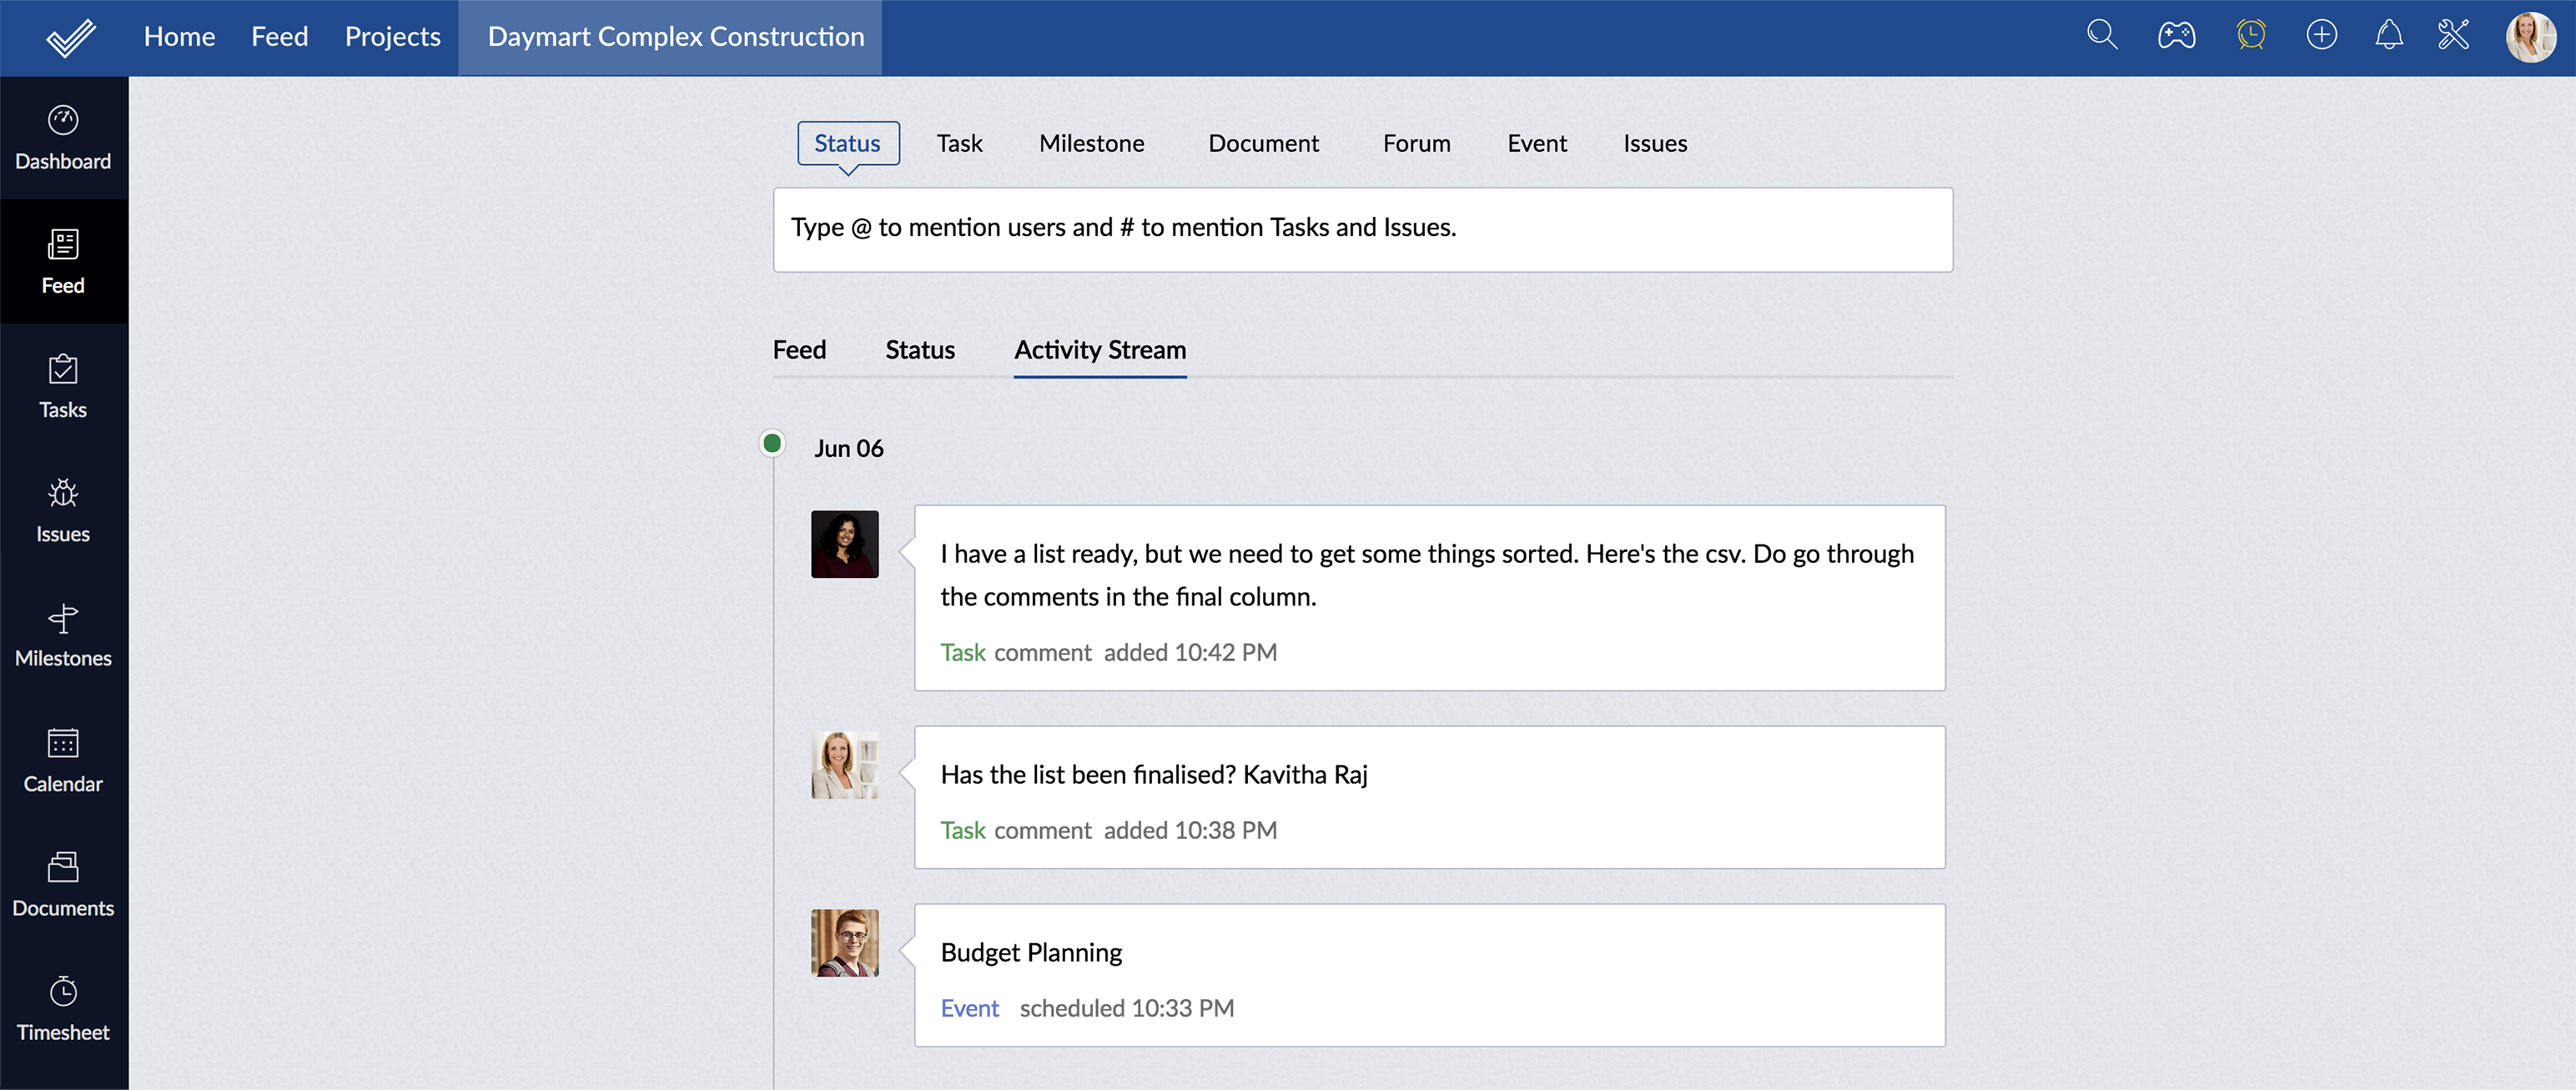Open Issues bug icon in sidebar

63,510
